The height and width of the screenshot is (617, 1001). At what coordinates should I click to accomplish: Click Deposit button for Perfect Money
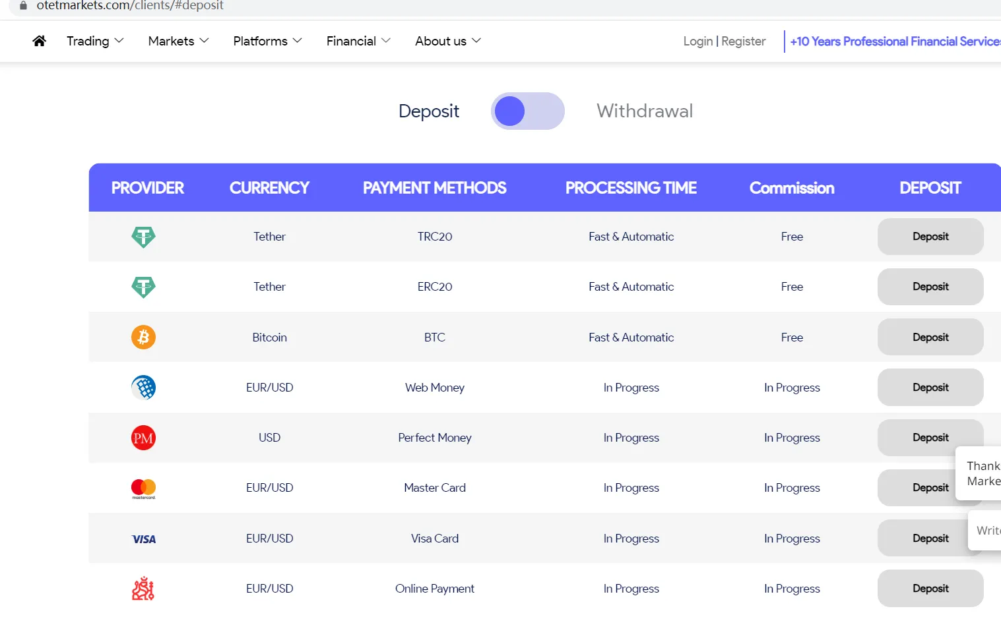pyautogui.click(x=930, y=438)
